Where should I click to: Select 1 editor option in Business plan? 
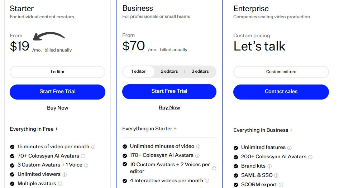(x=138, y=71)
